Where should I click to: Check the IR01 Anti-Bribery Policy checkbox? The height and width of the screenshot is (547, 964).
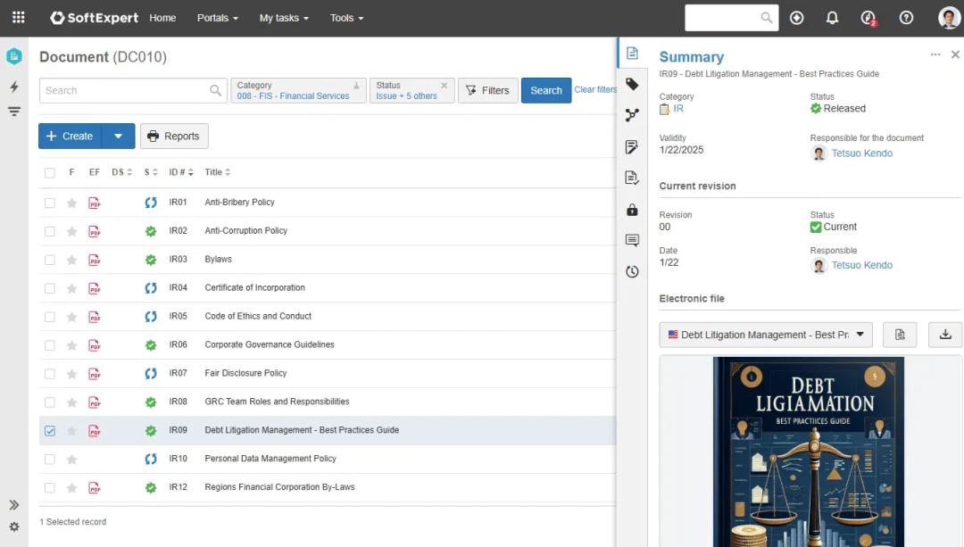(50, 203)
